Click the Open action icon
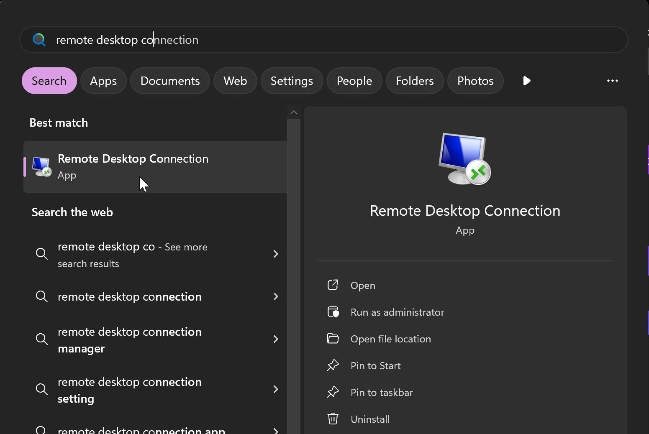This screenshot has width=649, height=434. (x=333, y=285)
